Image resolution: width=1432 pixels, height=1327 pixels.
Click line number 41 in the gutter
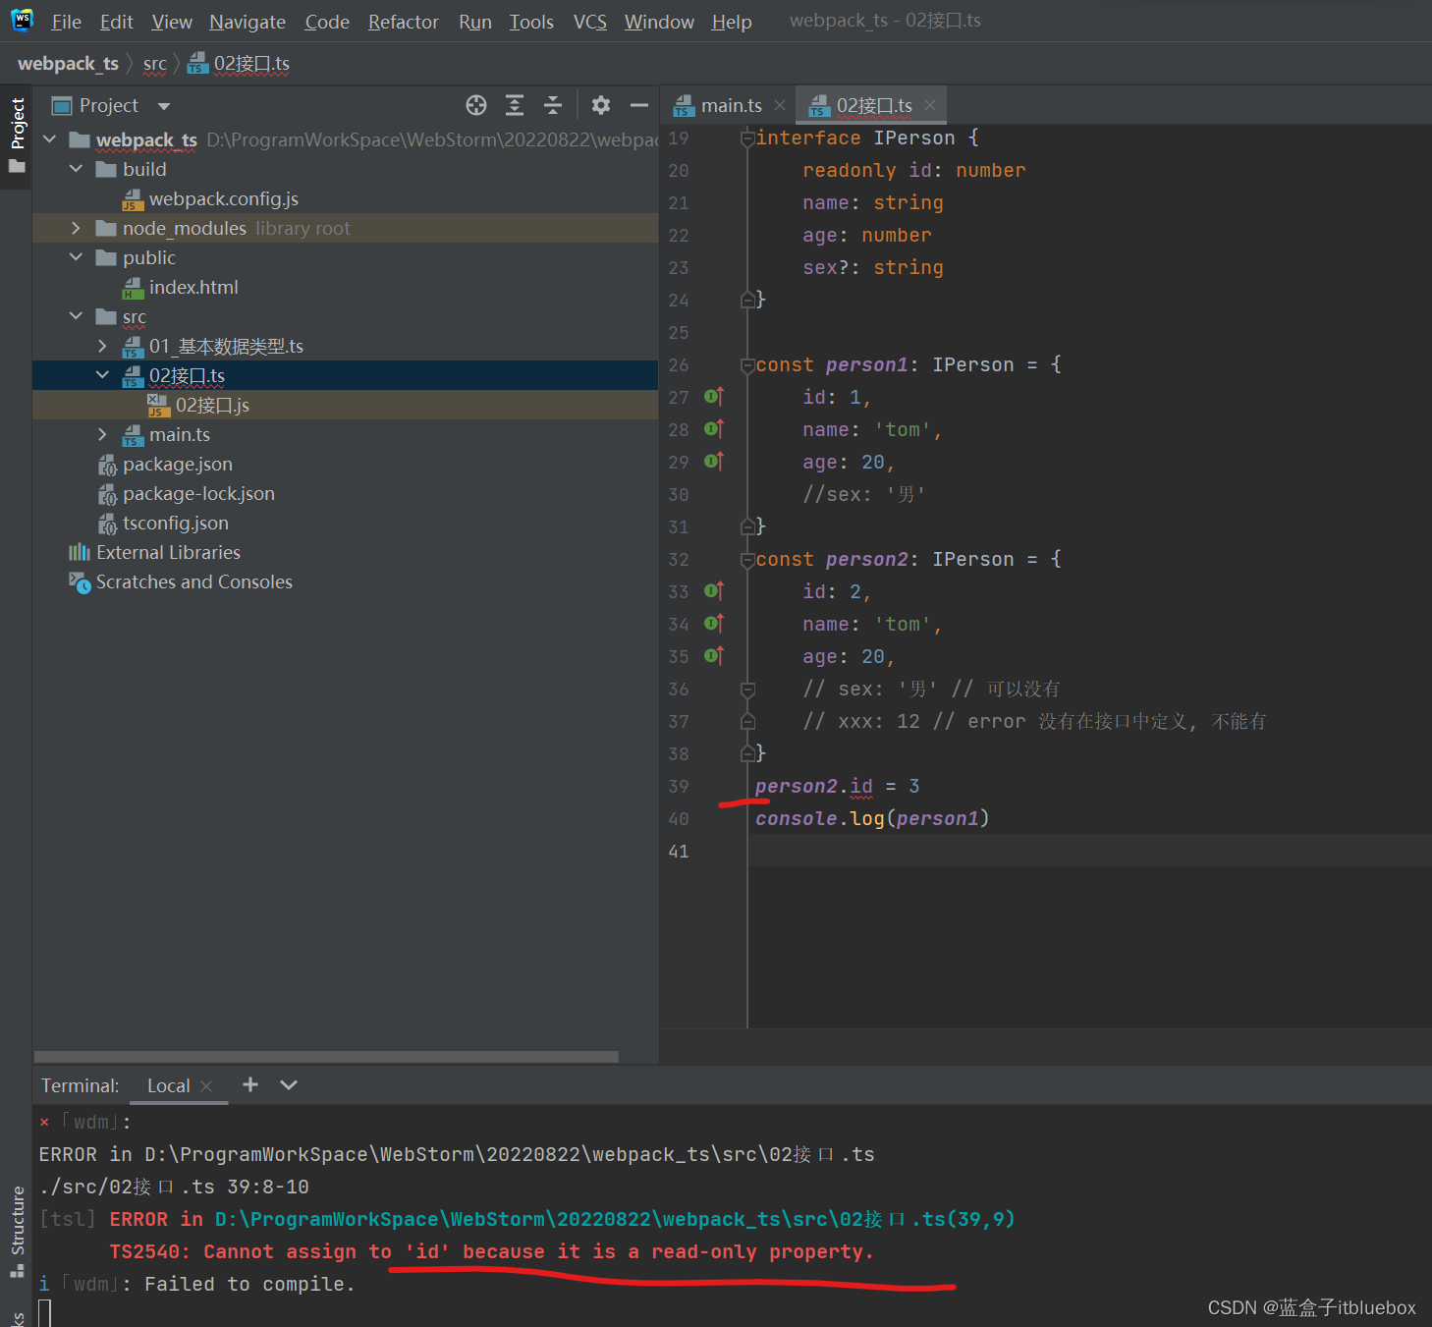click(x=679, y=851)
